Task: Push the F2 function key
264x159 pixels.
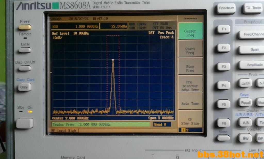Action: coord(224,48)
